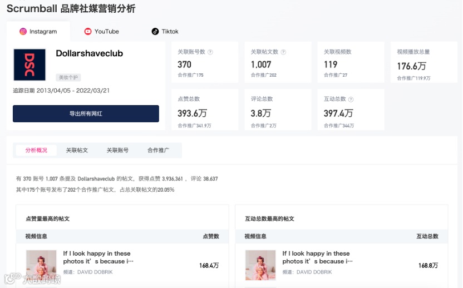Image resolution: width=463 pixels, height=288 pixels.
Task: Click the 1,007 关联帖文数 value
Action: [x=261, y=64]
